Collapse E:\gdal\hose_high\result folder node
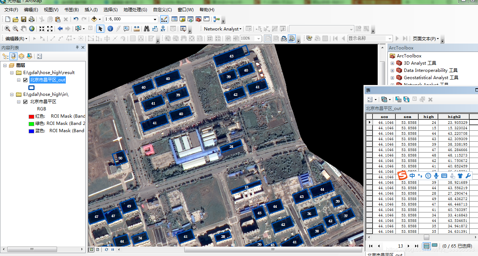Screen dimensions: 478x256 click(12, 73)
